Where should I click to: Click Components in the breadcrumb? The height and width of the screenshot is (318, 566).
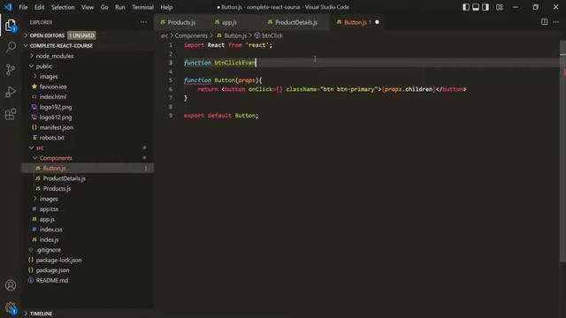click(x=191, y=35)
